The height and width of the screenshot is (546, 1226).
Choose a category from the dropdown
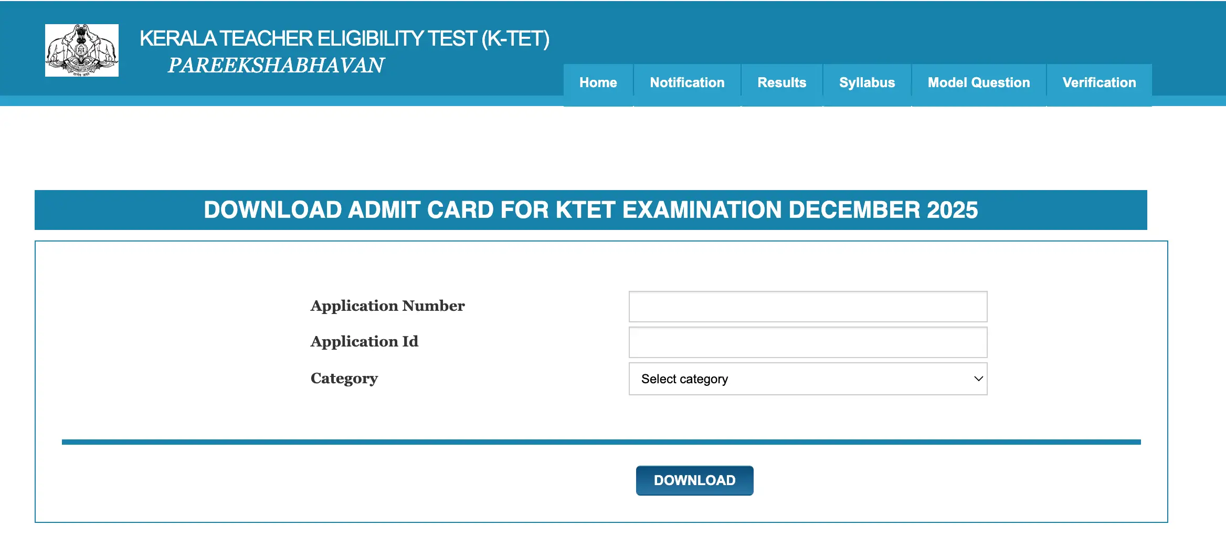pos(807,379)
